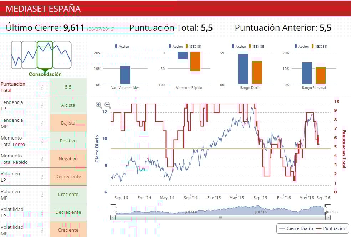The width and height of the screenshot is (353, 237).
Task: Click the orange IBEX 35 Momento Rápido bar
Action: click(x=195, y=62)
